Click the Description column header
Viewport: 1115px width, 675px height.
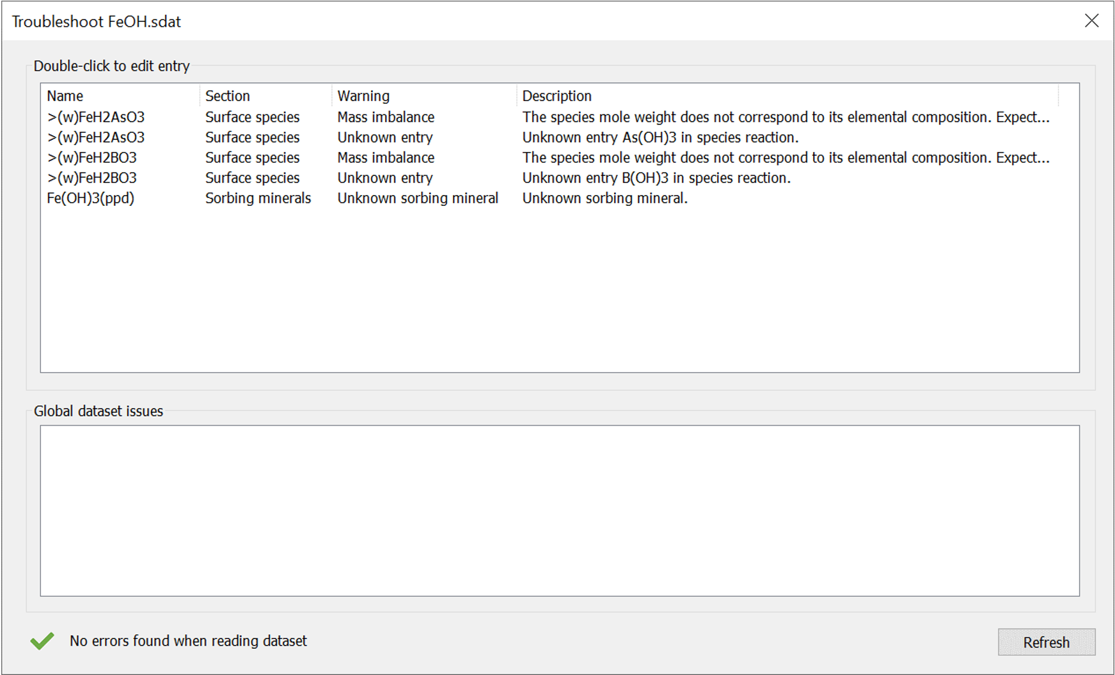pyautogui.click(x=787, y=96)
